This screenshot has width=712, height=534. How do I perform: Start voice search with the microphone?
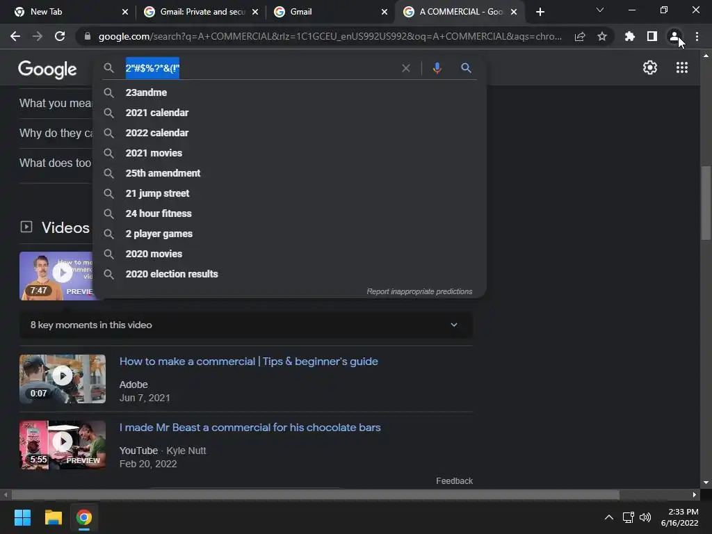[x=437, y=68]
